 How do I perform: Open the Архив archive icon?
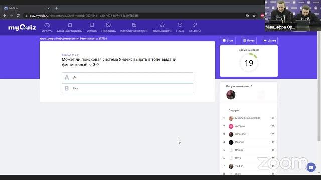[x=92, y=25]
